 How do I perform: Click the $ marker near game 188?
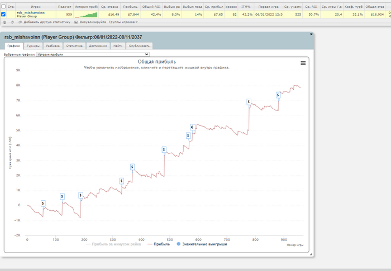click(80, 195)
